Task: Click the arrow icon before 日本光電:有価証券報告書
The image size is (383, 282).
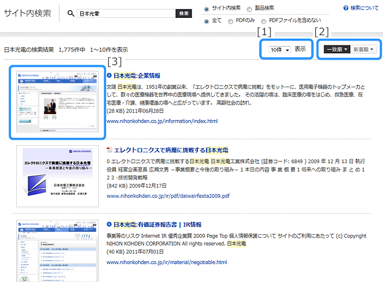Action: pyautogui.click(x=109, y=225)
